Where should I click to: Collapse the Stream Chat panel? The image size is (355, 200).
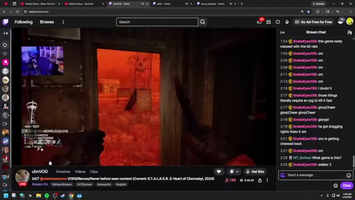click(282, 32)
